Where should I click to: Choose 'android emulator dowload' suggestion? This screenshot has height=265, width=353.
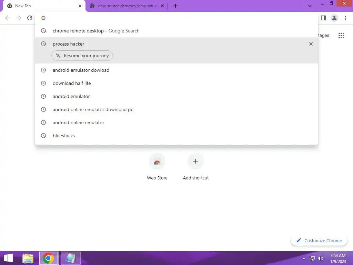[176, 70]
